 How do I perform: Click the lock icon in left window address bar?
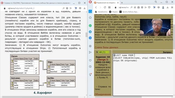click(5, 8)
